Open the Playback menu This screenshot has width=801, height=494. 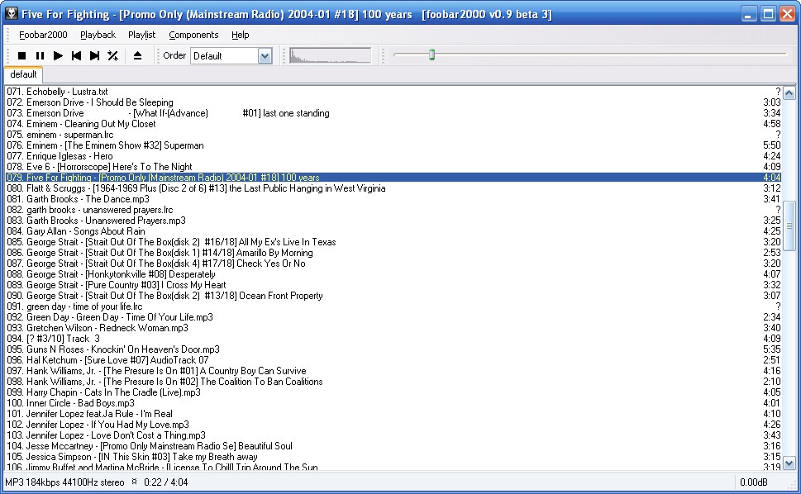point(98,35)
